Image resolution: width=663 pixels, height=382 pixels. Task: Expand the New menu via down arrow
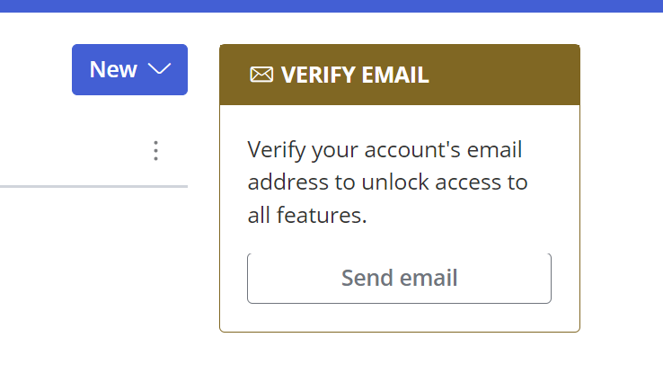[159, 69]
